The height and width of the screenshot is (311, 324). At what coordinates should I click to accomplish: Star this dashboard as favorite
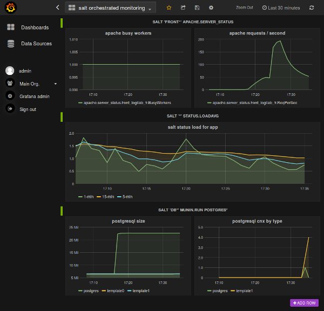[169, 8]
